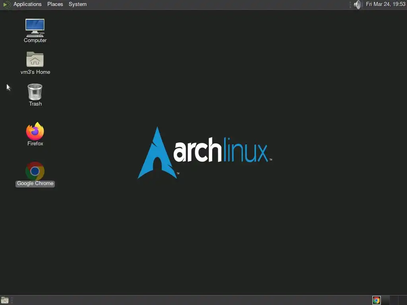Screen dimensions: 407x305
Task: Open the Places menu
Action: click(55, 4)
